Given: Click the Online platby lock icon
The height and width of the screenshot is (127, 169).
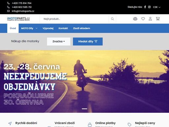Looking at the screenshot, I should pos(90,125).
